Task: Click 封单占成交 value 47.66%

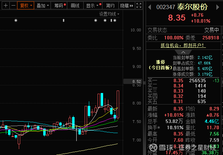Action: [x=204, y=63]
